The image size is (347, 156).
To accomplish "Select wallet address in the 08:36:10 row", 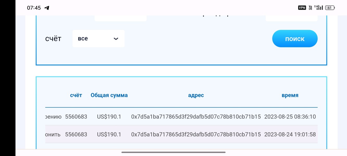I will 196,117.
